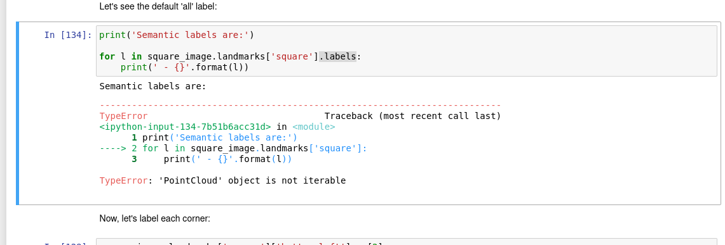Select the In [134] cell prompt
Screen dimensions: 725x245
click(x=69, y=35)
